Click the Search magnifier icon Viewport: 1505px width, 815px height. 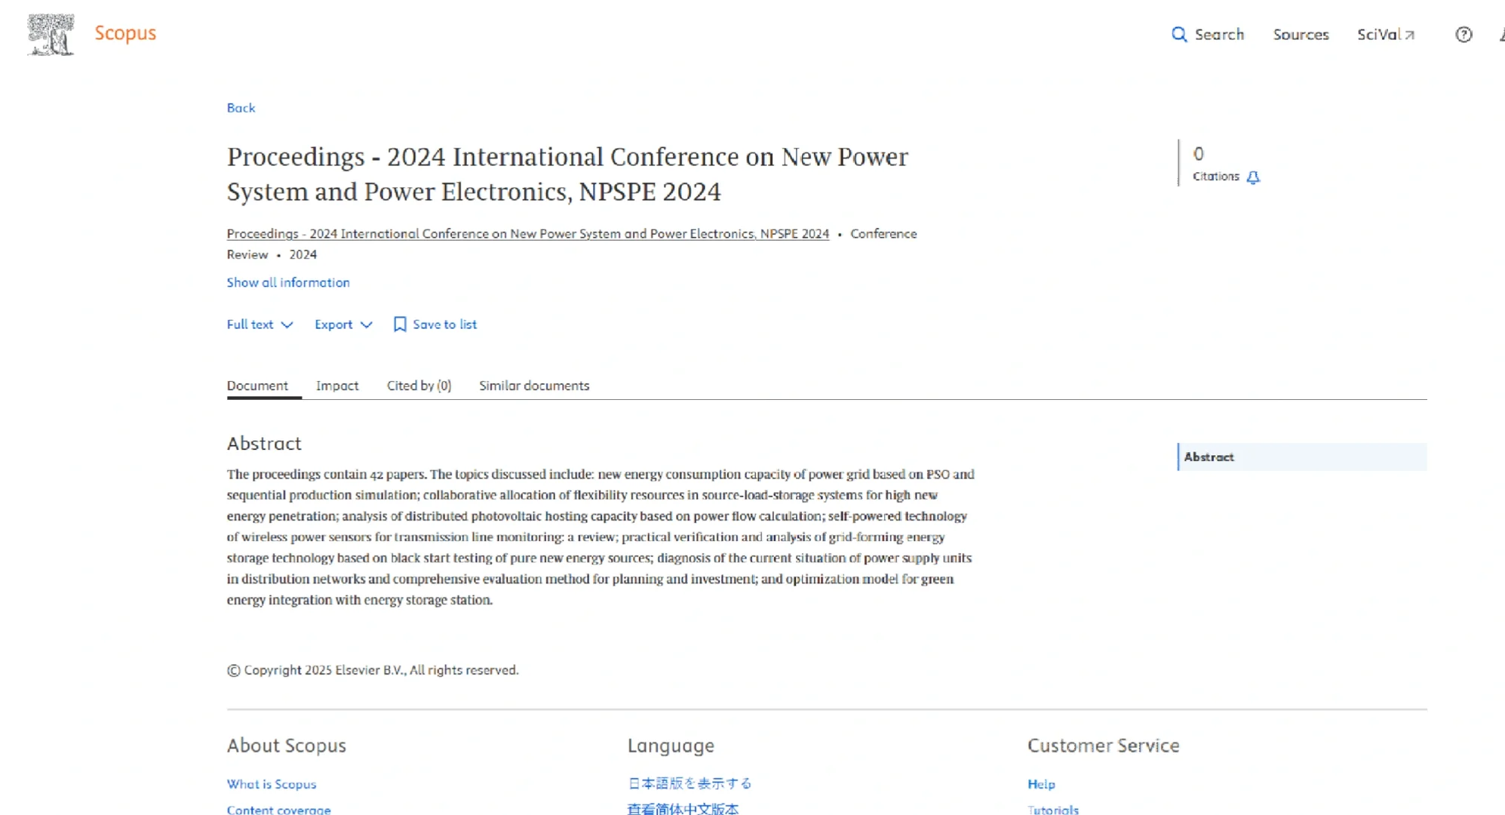coord(1179,35)
